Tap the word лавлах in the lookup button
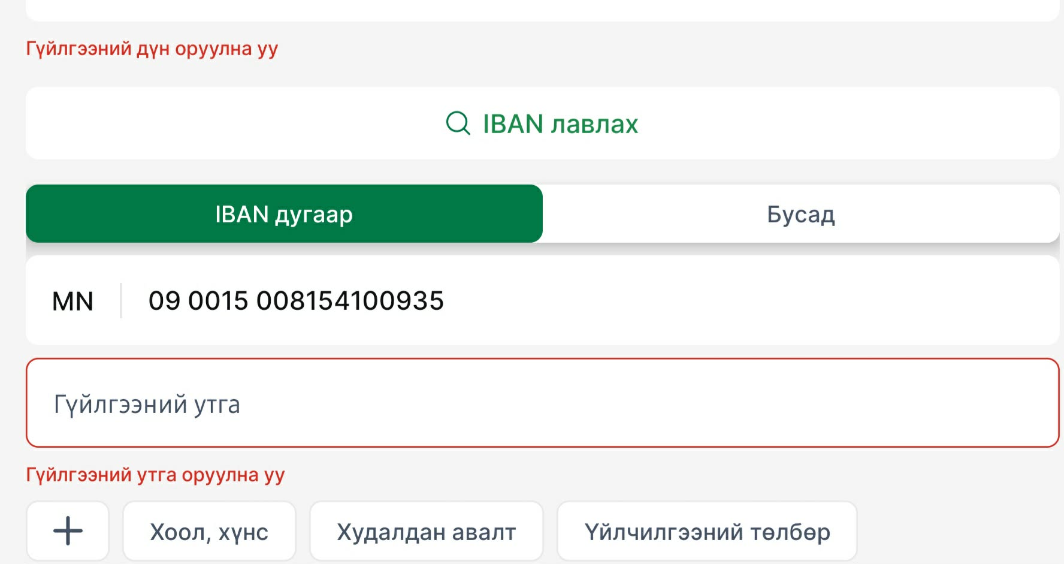The image size is (1064, 564). 594,124
